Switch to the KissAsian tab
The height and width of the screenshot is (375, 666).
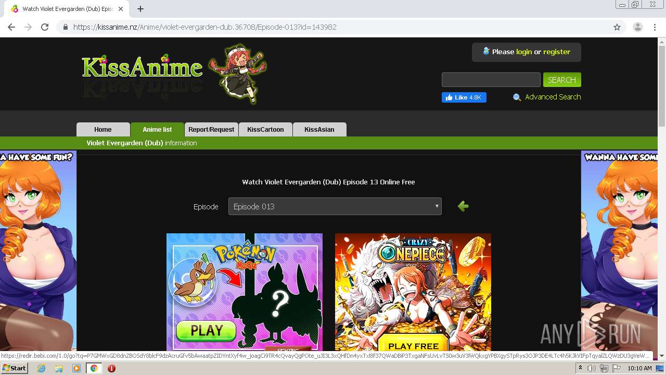[x=319, y=130]
